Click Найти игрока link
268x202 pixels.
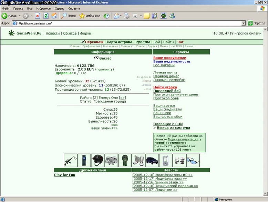pyautogui.click(x=165, y=87)
